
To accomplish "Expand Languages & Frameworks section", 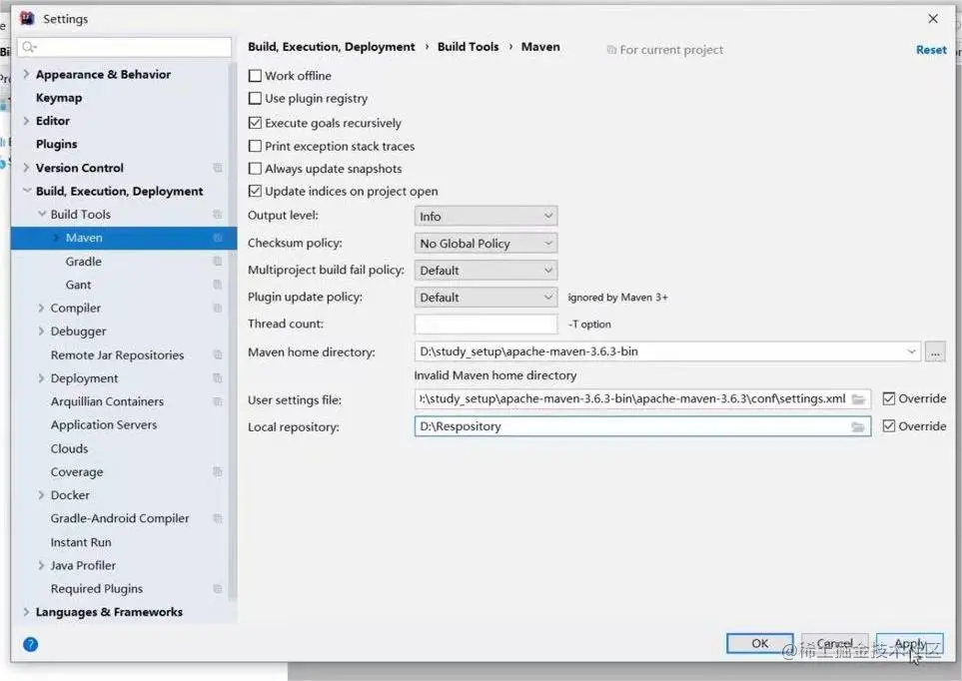I will pos(26,612).
